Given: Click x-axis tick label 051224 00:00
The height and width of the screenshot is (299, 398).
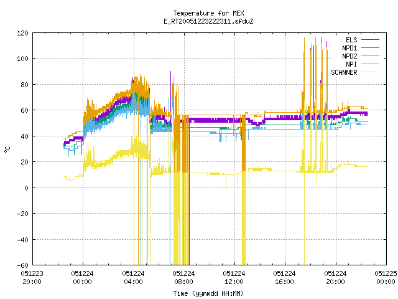Looking at the screenshot, I should pyautogui.click(x=83, y=278).
